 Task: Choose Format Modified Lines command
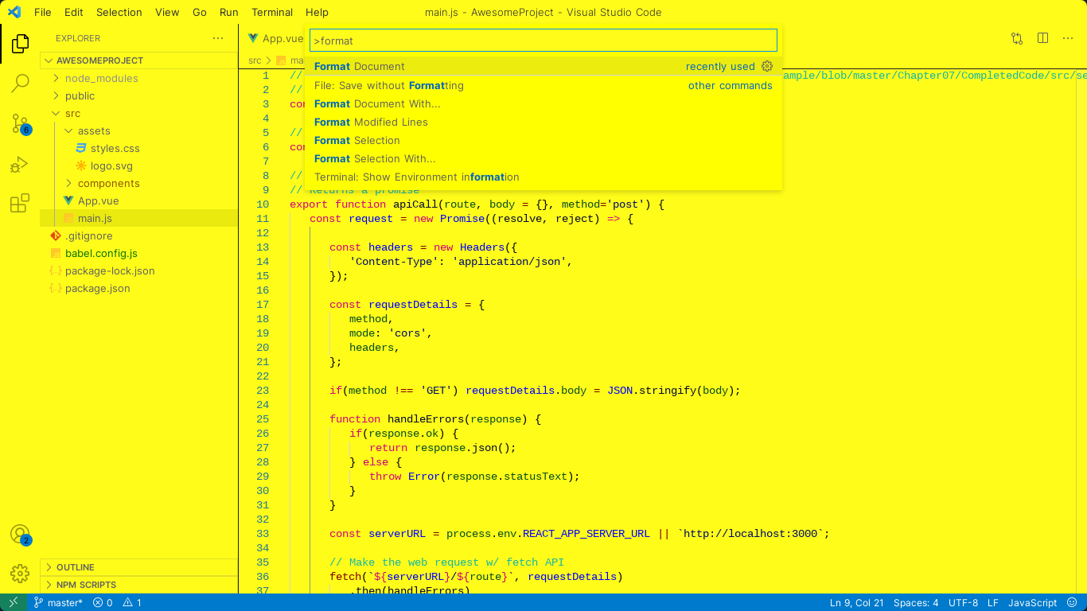click(543, 122)
